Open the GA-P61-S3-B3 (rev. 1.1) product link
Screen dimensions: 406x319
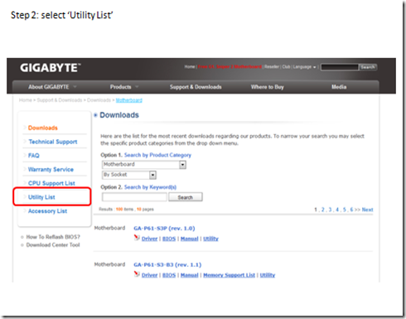coord(167,265)
